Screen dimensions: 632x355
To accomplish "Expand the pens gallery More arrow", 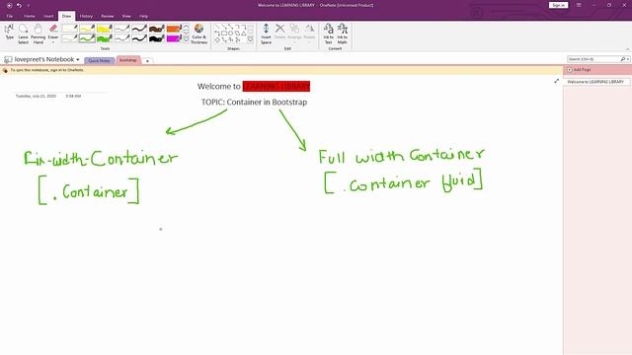I will (187, 39).
